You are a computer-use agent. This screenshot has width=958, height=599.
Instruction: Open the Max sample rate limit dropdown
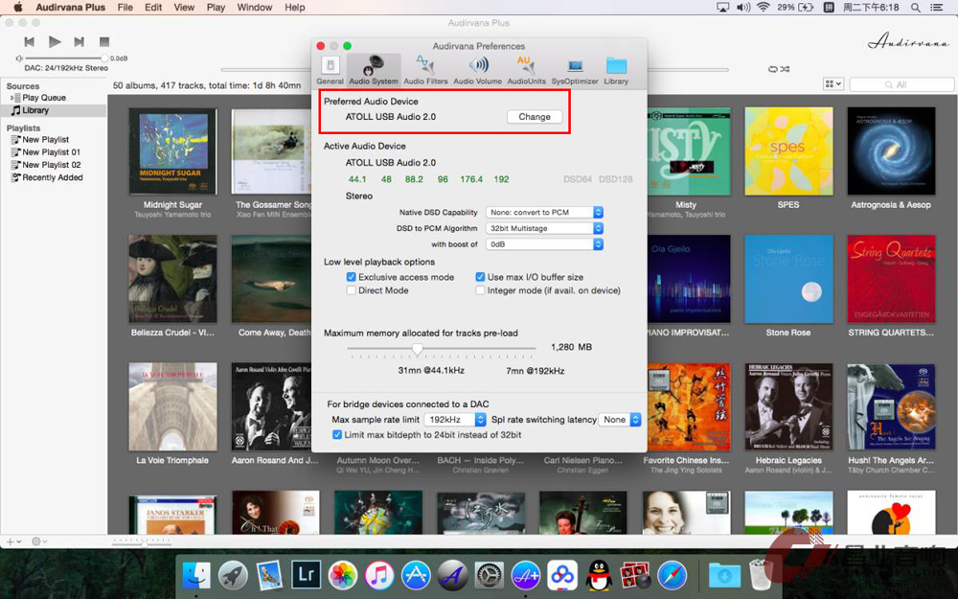[455, 420]
